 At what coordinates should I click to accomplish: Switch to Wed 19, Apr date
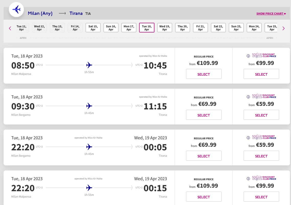tap(165, 28)
